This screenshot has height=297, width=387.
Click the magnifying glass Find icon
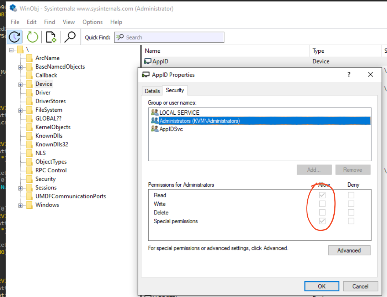point(70,37)
